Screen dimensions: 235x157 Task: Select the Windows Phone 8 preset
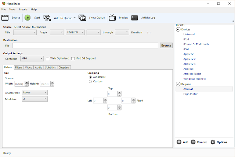194,79
